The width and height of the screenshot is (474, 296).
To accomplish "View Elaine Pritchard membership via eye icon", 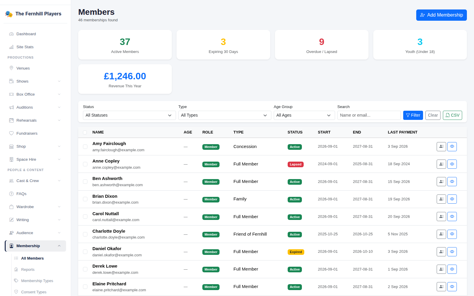I will click(x=452, y=287).
